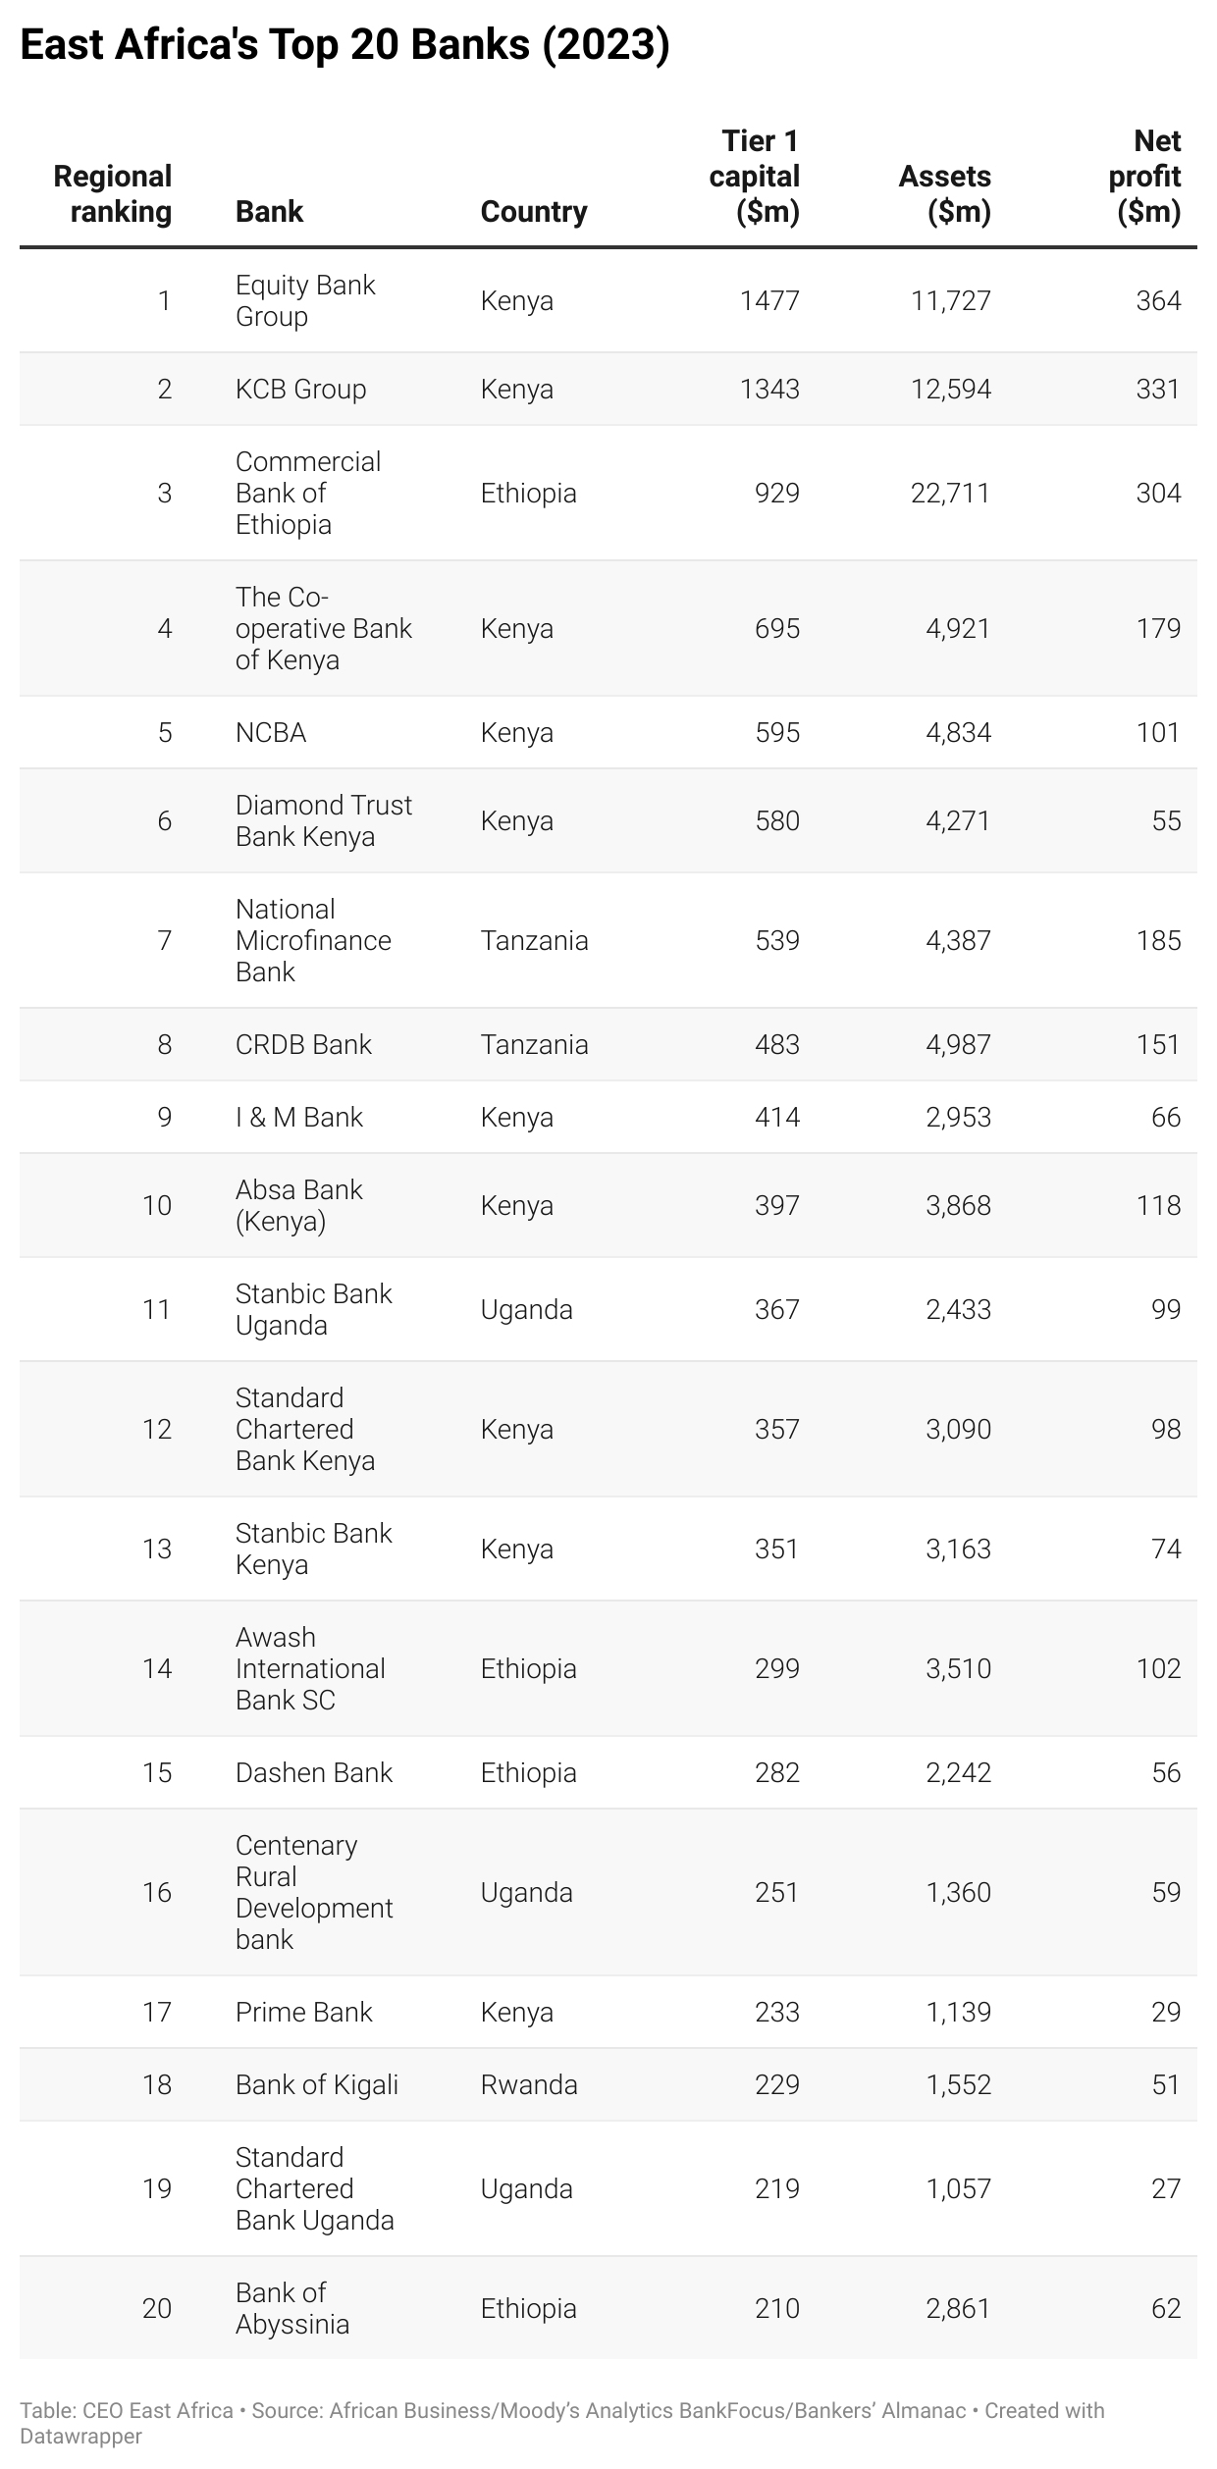The width and height of the screenshot is (1217, 2469).
Task: Click Rwanda country cell for Bank of Kigali
Action: (x=528, y=2084)
